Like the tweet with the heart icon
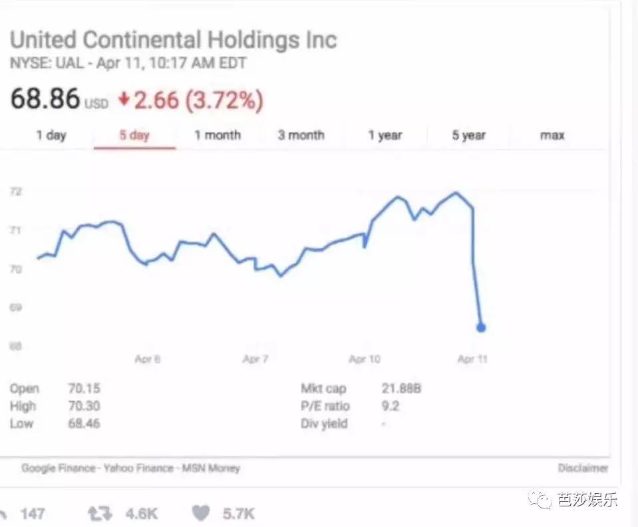The height and width of the screenshot is (527, 638). click(x=201, y=514)
